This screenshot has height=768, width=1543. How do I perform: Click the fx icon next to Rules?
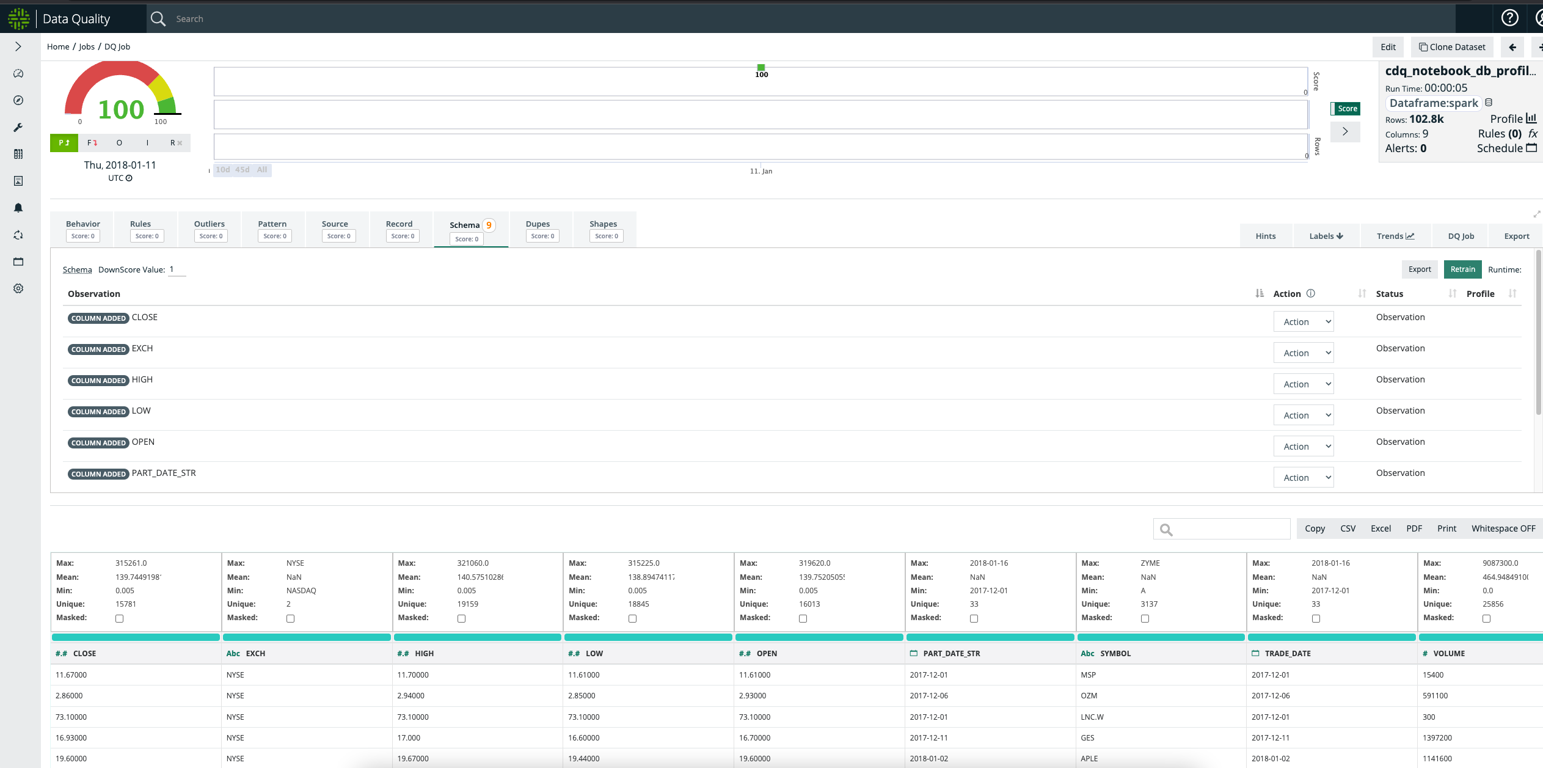[1533, 133]
